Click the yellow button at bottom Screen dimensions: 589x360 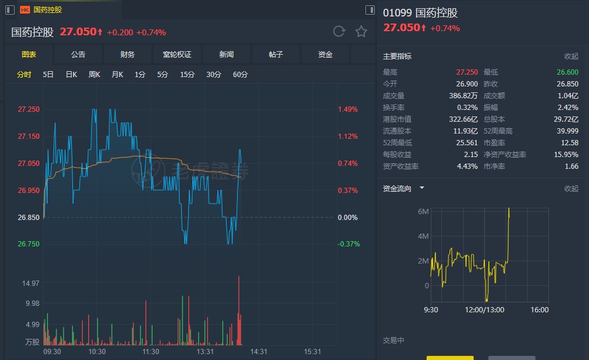click(450, 358)
